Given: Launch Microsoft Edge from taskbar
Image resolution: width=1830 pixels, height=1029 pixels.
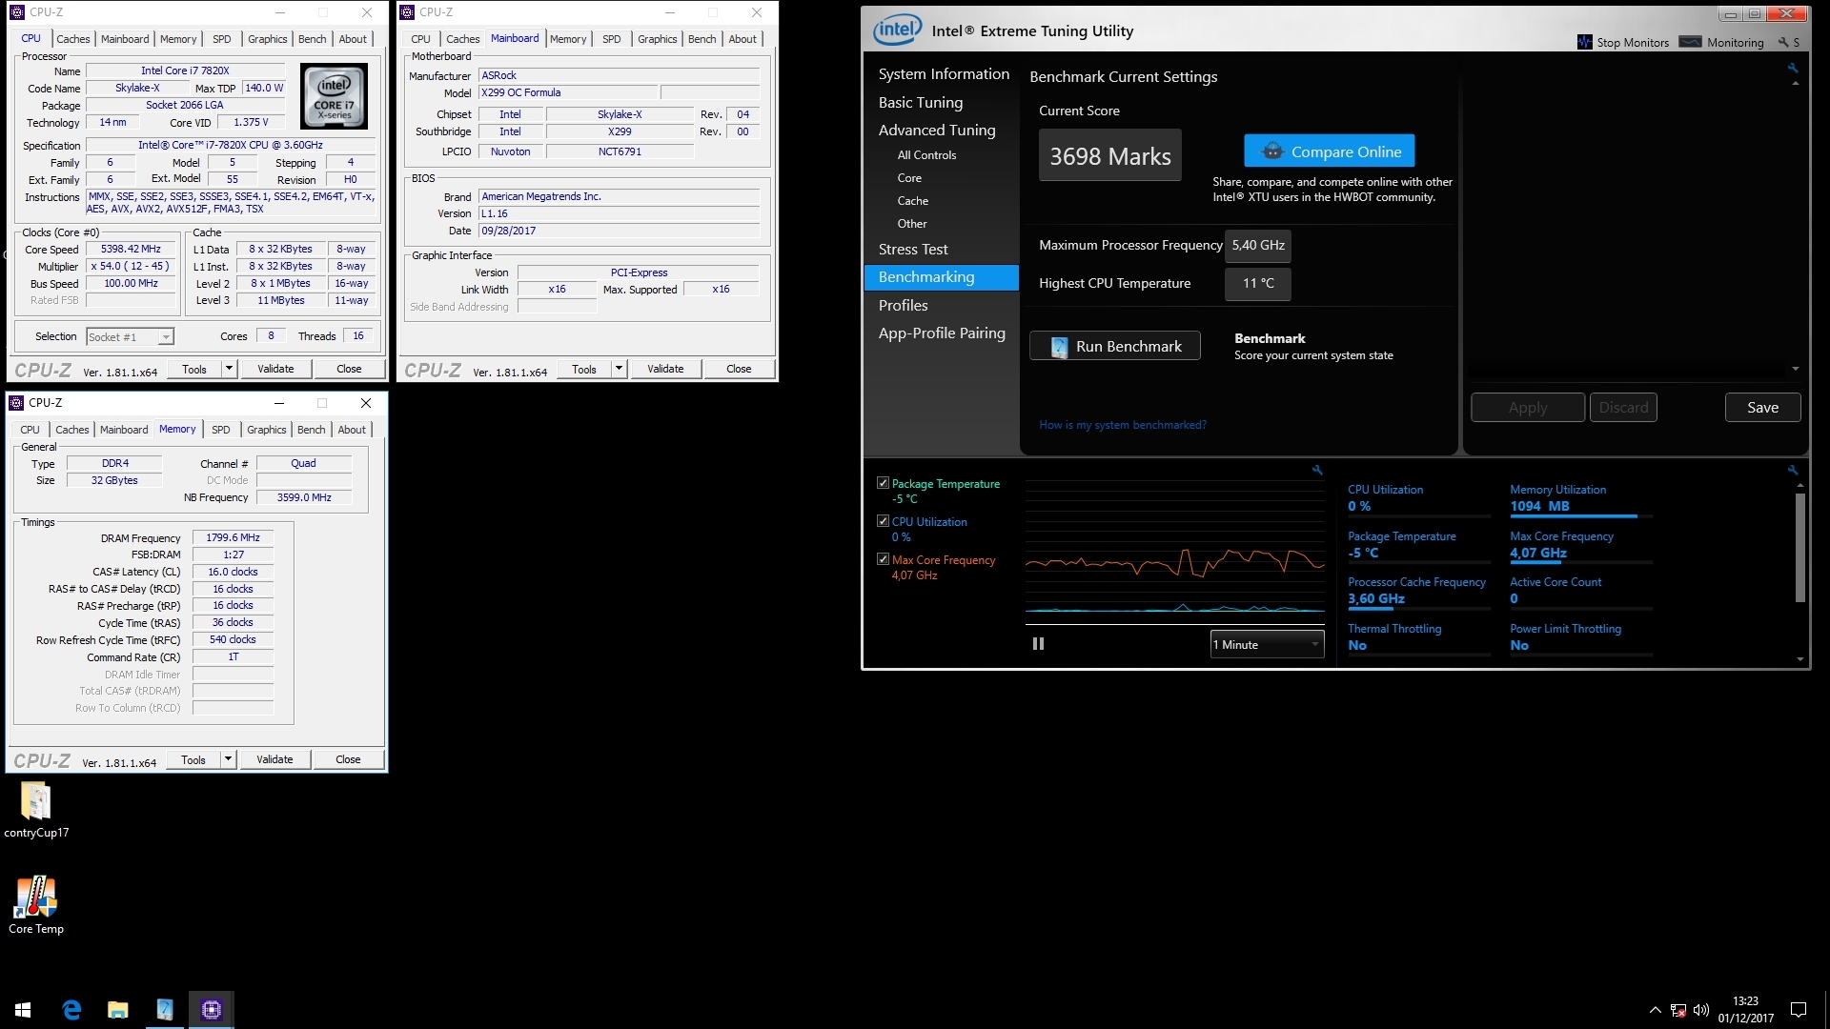Looking at the screenshot, I should pyautogui.click(x=71, y=1009).
